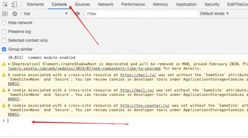
Task: Click warning icon beside tns-counter.ru cookie message
Action: (4, 105)
